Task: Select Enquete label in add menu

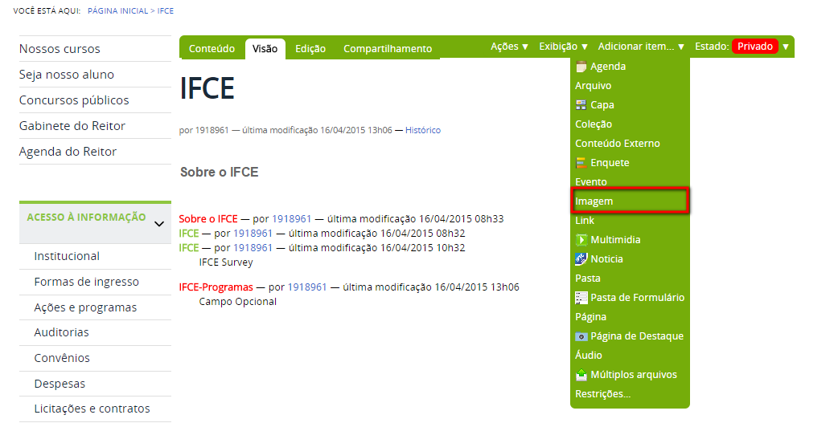Action: pos(610,163)
